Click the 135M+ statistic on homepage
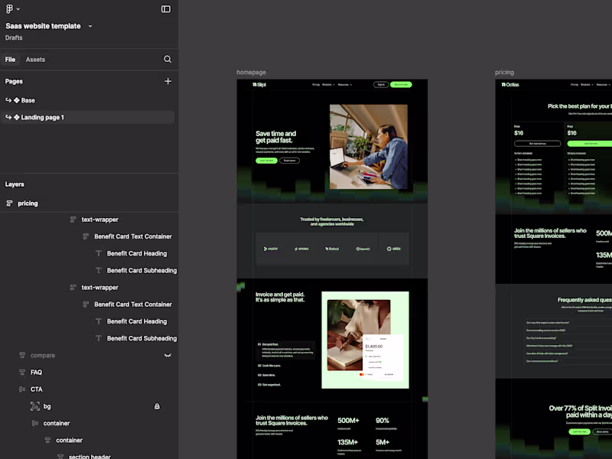Viewport: 612px width, 459px height. [348, 442]
